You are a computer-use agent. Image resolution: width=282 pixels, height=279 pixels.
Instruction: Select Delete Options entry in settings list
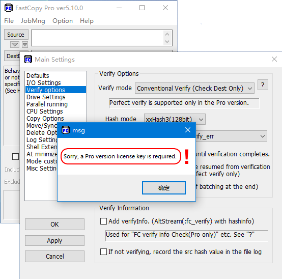coord(41,133)
